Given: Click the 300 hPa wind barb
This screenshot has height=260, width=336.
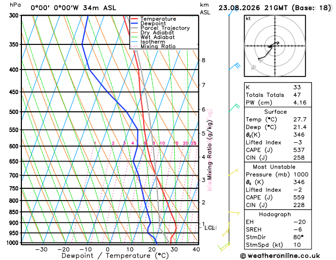Looking at the screenshot, I should (x=232, y=12).
